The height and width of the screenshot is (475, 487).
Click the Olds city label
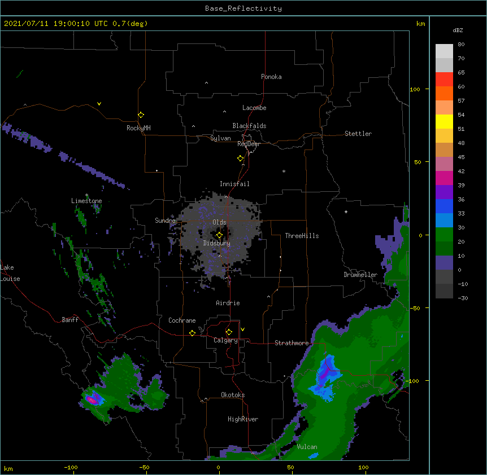[x=219, y=222]
